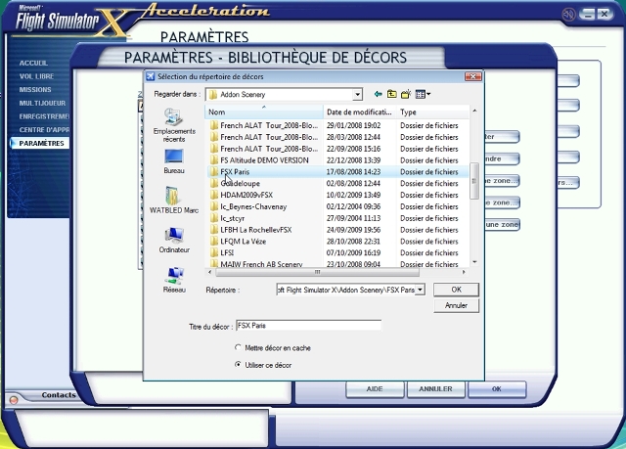
Task: Go up one folder level icon
Action: pos(391,94)
